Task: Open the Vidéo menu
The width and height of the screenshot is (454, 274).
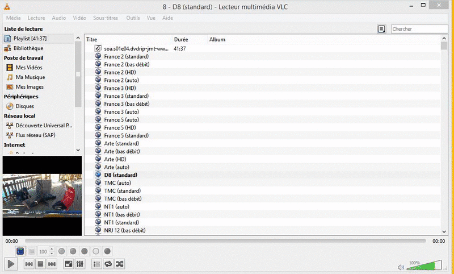Action: tap(79, 18)
